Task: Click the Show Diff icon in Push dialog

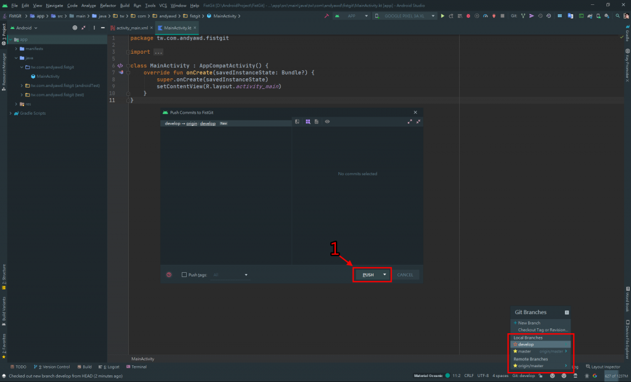Action: click(x=297, y=122)
